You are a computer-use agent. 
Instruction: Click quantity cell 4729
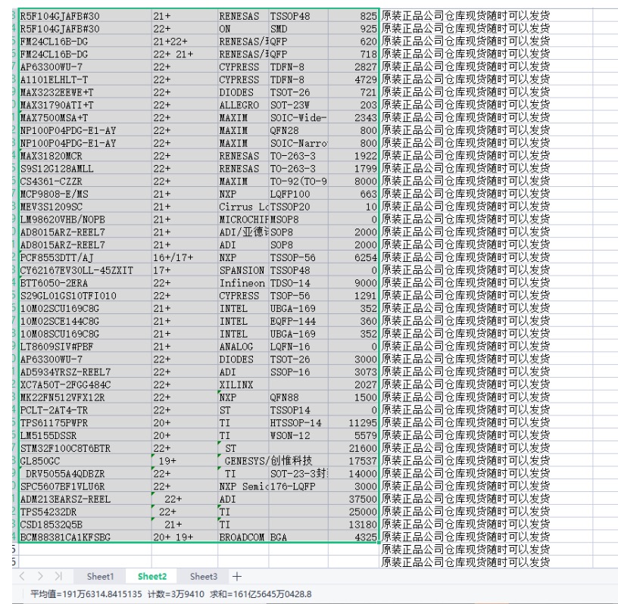pyautogui.click(x=354, y=79)
